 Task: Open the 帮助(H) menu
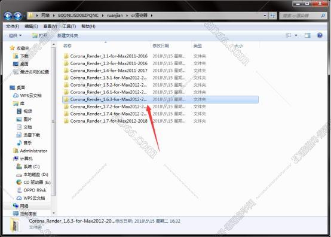point(88,26)
